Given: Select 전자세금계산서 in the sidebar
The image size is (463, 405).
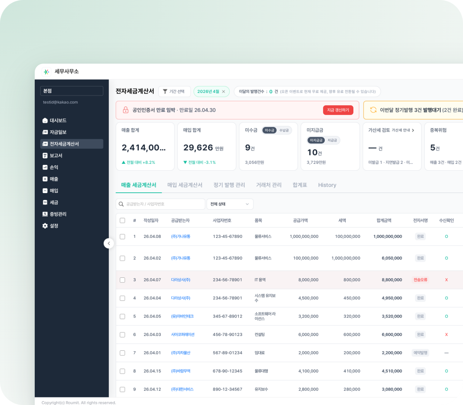Looking at the screenshot, I should [x=72, y=144].
